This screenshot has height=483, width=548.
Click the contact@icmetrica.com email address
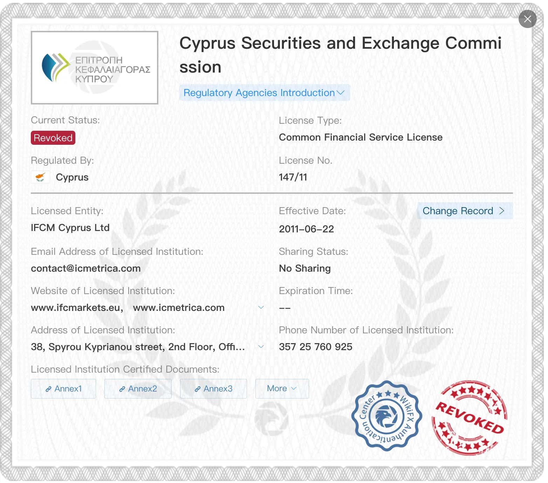click(86, 268)
